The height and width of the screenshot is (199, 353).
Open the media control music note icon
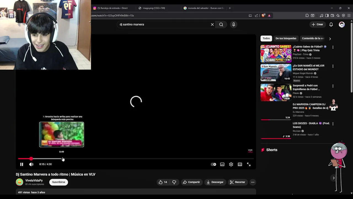click(321, 15)
